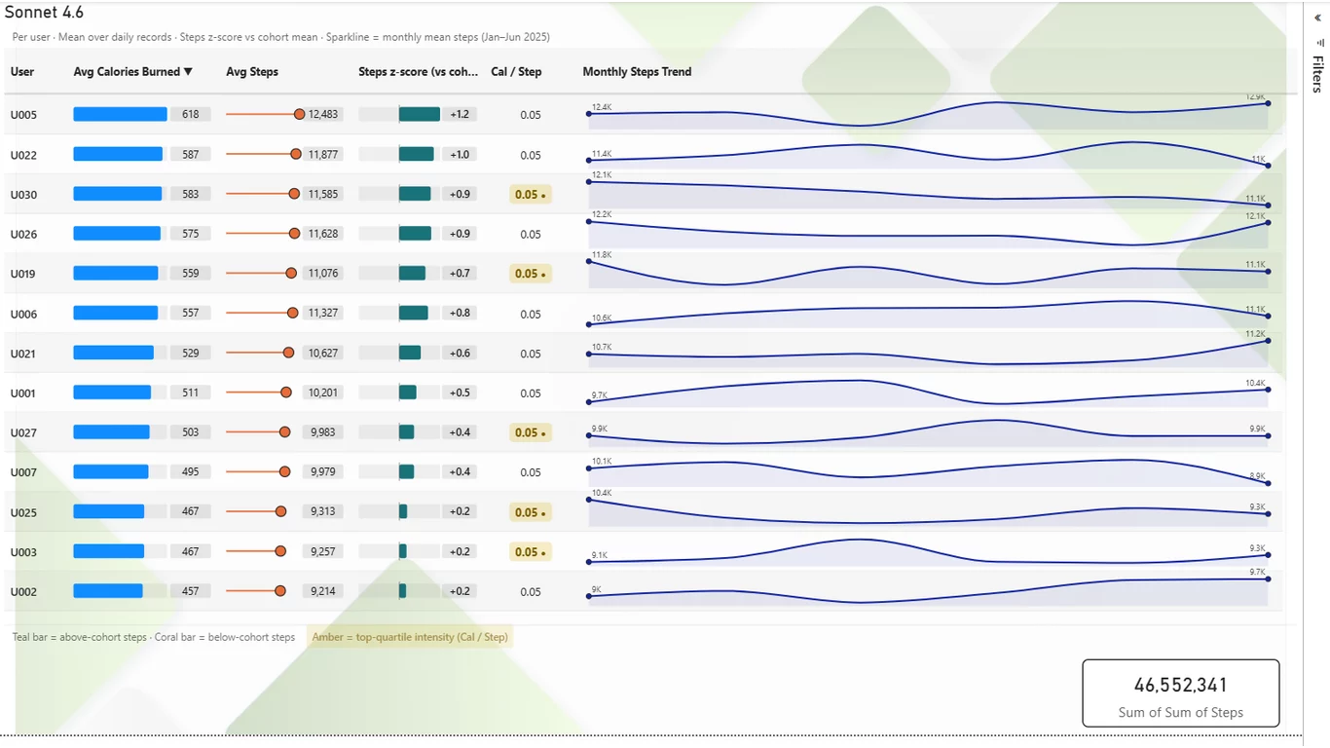Click the 618 calories value for U005

pyautogui.click(x=191, y=115)
